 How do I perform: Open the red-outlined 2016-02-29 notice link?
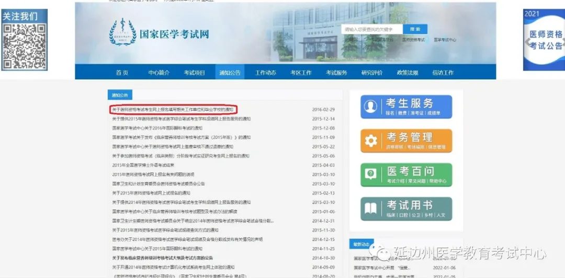pyautogui.click(x=173, y=110)
